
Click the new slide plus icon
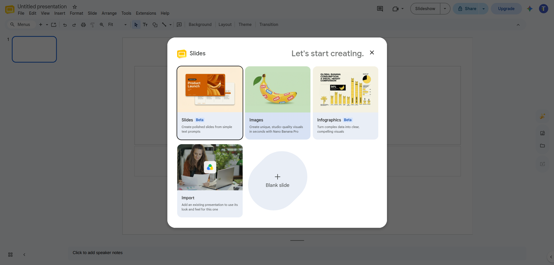(41, 25)
